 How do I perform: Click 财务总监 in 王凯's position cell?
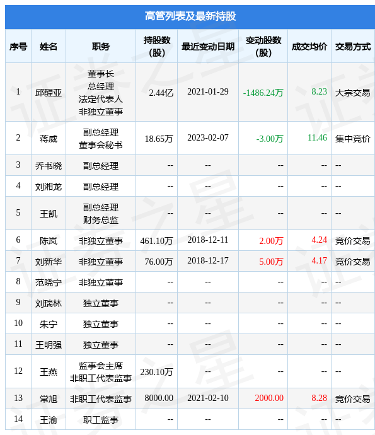click(101, 220)
